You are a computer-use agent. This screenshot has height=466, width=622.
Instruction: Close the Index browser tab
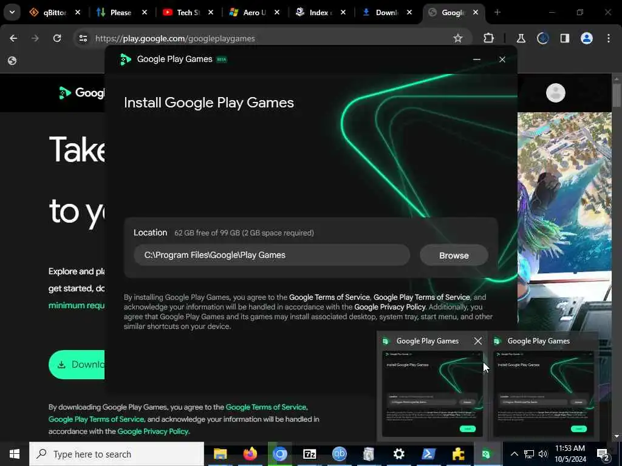point(343,13)
